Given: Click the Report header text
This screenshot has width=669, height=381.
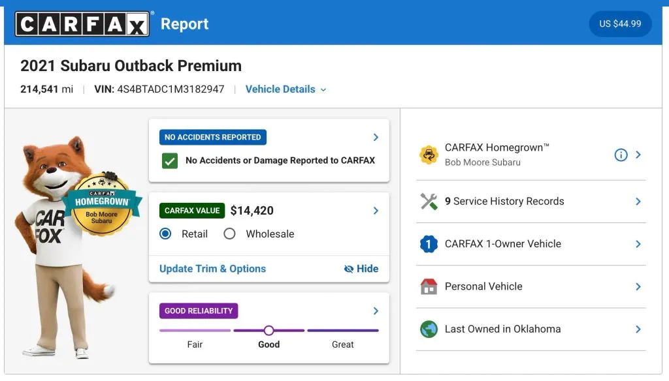Looking at the screenshot, I should click(185, 24).
